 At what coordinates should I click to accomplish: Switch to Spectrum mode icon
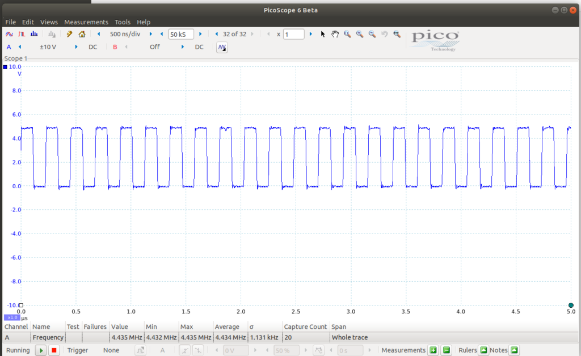(34, 34)
